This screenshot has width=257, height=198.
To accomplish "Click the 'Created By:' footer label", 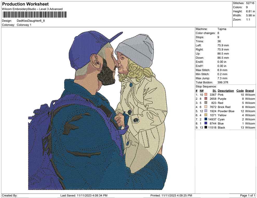I will [10, 195].
